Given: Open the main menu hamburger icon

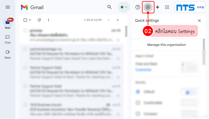Looking at the screenshot, I should pos(8,7).
